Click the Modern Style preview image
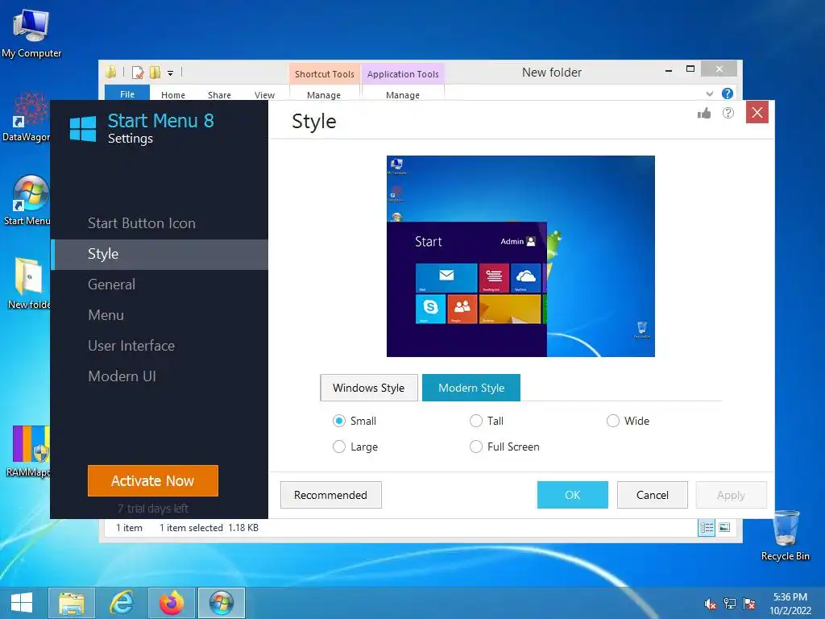Image resolution: width=825 pixels, height=619 pixels. point(521,256)
